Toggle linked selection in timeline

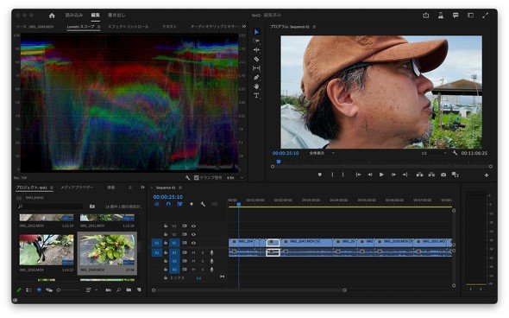(179, 204)
